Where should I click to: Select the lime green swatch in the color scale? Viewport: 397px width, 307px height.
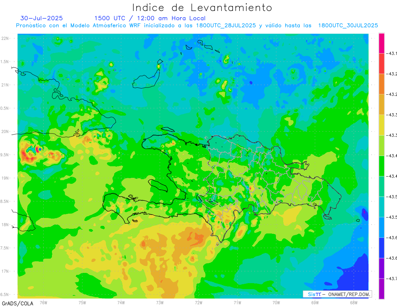point(381,145)
